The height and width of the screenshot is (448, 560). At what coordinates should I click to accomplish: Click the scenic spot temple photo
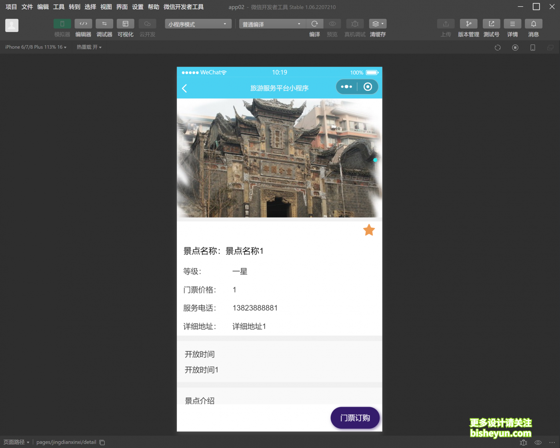[x=280, y=158]
